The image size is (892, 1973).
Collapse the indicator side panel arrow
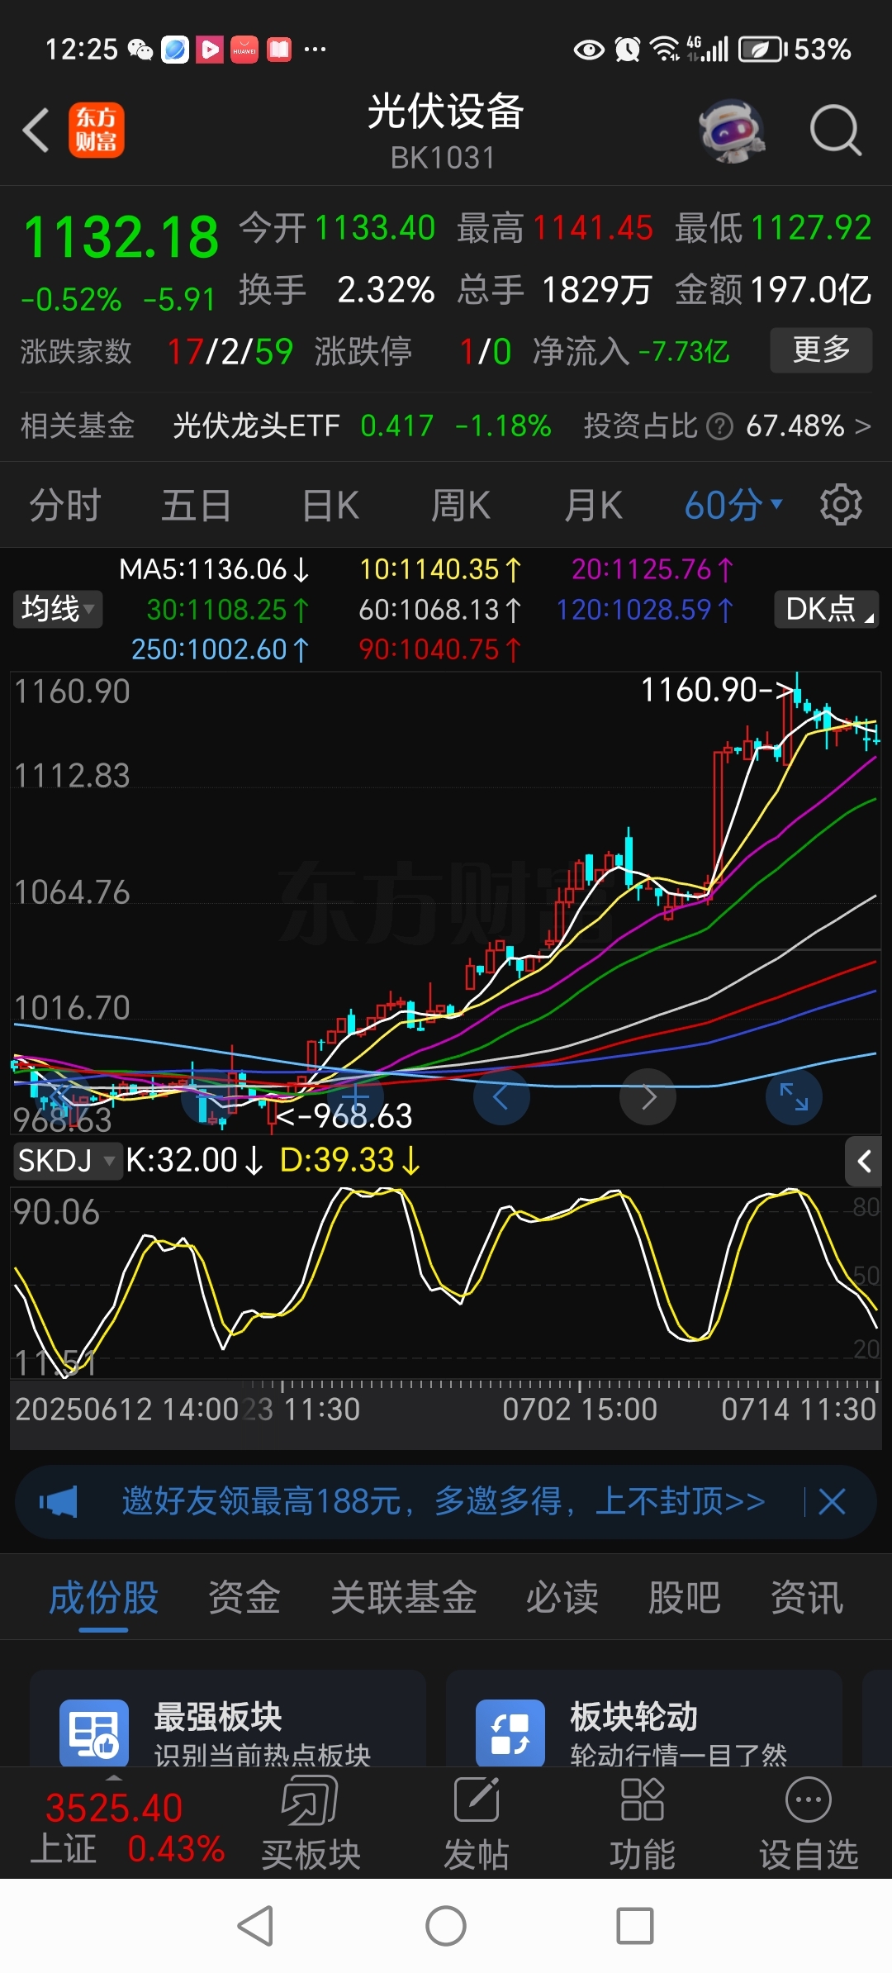click(x=863, y=1161)
